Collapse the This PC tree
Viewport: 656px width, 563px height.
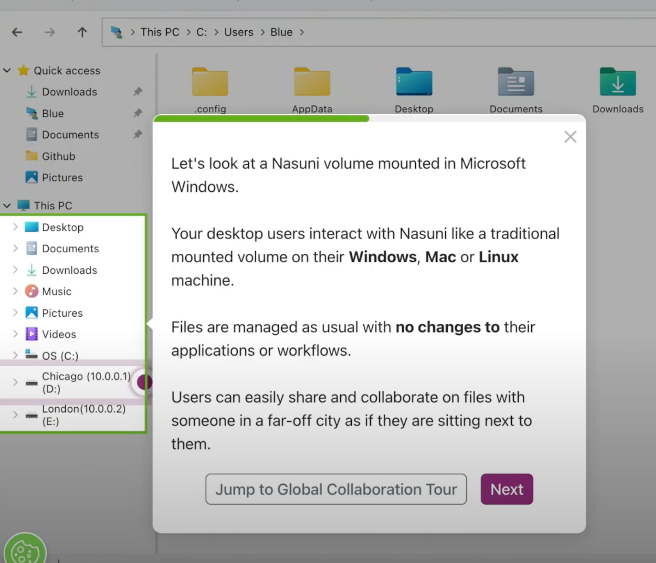coord(7,205)
